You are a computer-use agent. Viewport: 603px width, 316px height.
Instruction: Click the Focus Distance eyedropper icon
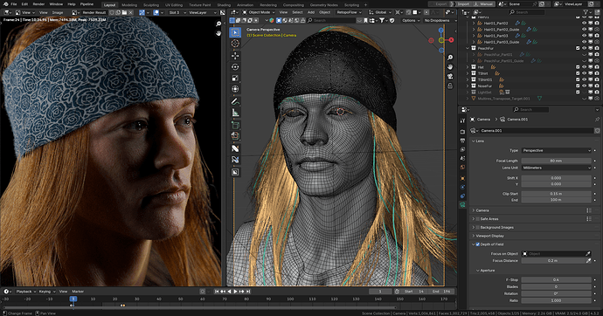pyautogui.click(x=588, y=261)
